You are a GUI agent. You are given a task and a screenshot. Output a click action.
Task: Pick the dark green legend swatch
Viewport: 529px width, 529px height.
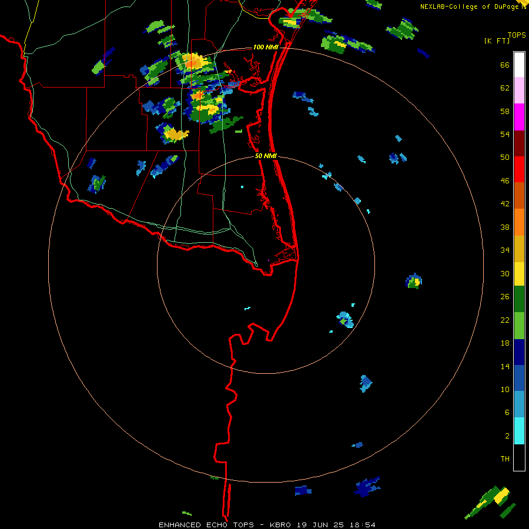(519, 299)
